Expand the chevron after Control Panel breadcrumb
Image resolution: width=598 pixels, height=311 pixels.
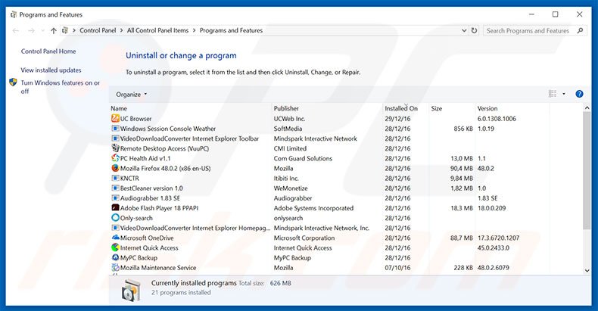point(122,30)
